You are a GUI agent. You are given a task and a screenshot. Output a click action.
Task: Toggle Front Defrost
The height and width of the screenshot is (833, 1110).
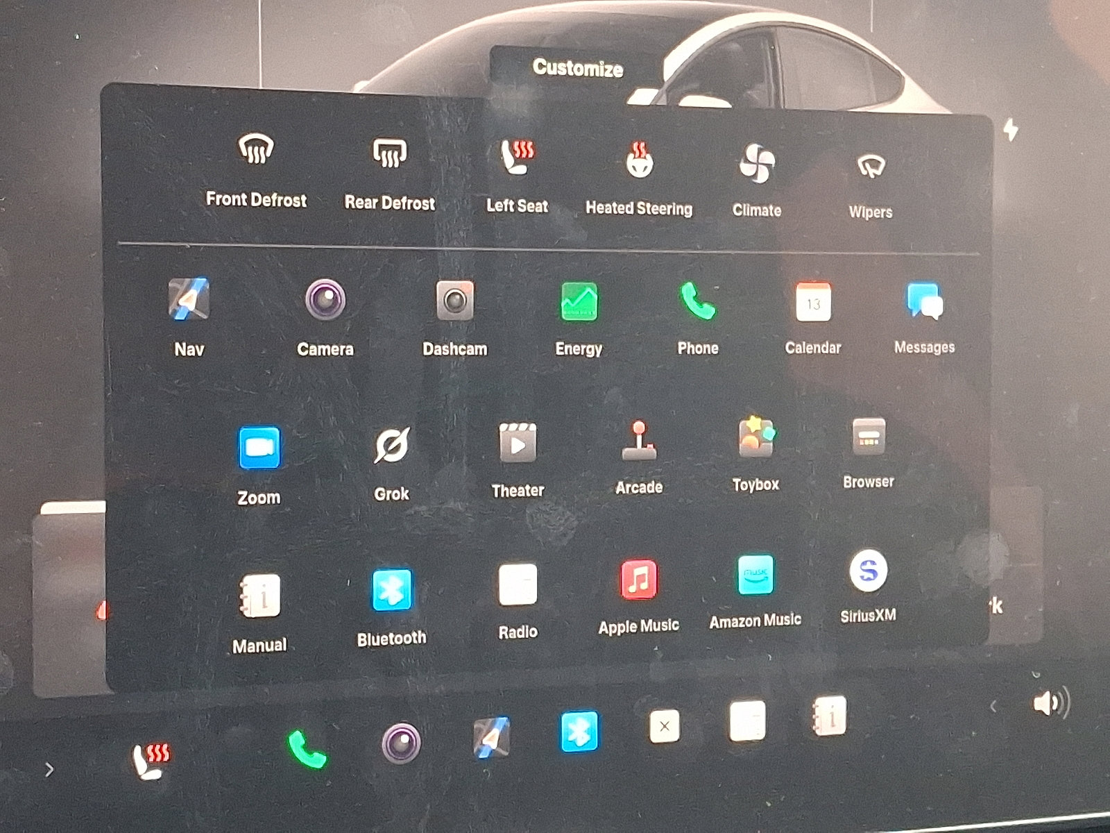[256, 151]
